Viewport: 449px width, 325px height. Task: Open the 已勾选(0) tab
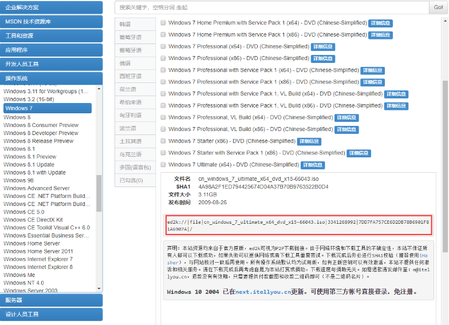[x=131, y=180]
